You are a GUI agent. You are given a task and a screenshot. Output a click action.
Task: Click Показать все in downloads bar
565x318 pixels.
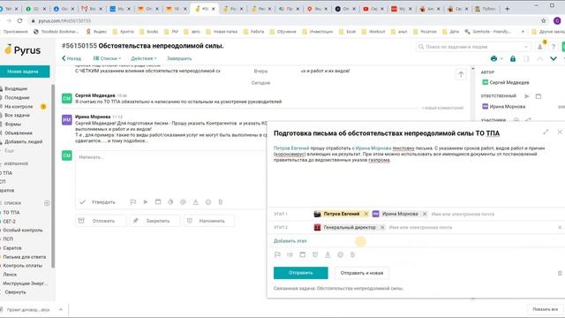click(x=546, y=309)
